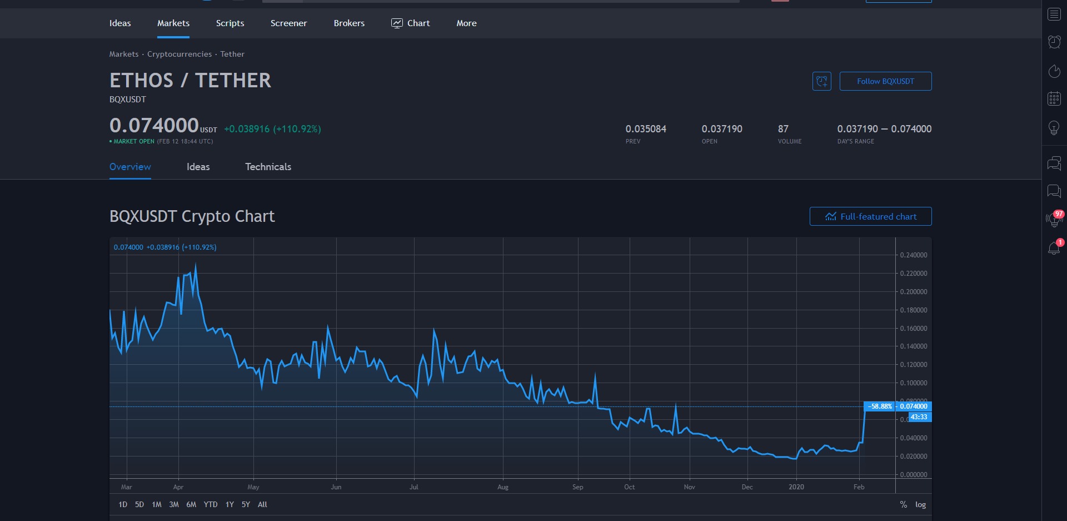
Task: Switch to the Overview tab
Action: click(130, 167)
